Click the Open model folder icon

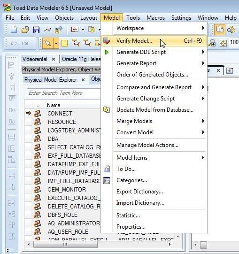25,30
